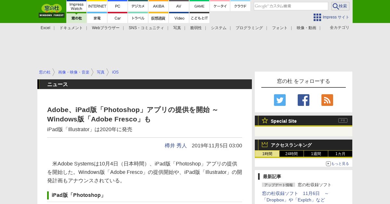Screen dimensions: 390x204
Task: Open the PC site tab
Action: tap(117, 6)
